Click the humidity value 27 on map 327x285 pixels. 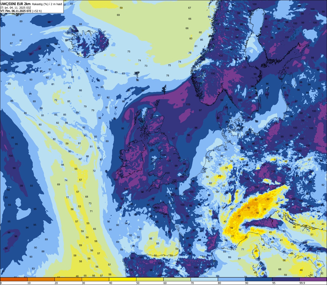click(232, 236)
